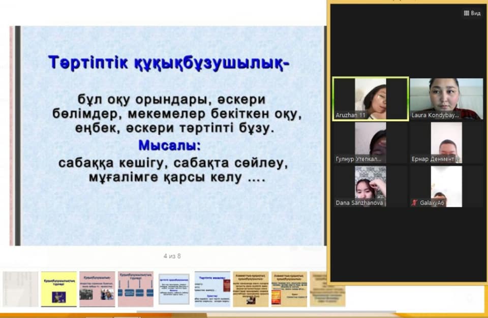This screenshot has width=488, height=318.
Task: Select the Гулнур Утепкал video tile
Action: point(371,143)
